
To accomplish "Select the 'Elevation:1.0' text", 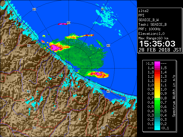I will (x=152, y=34).
